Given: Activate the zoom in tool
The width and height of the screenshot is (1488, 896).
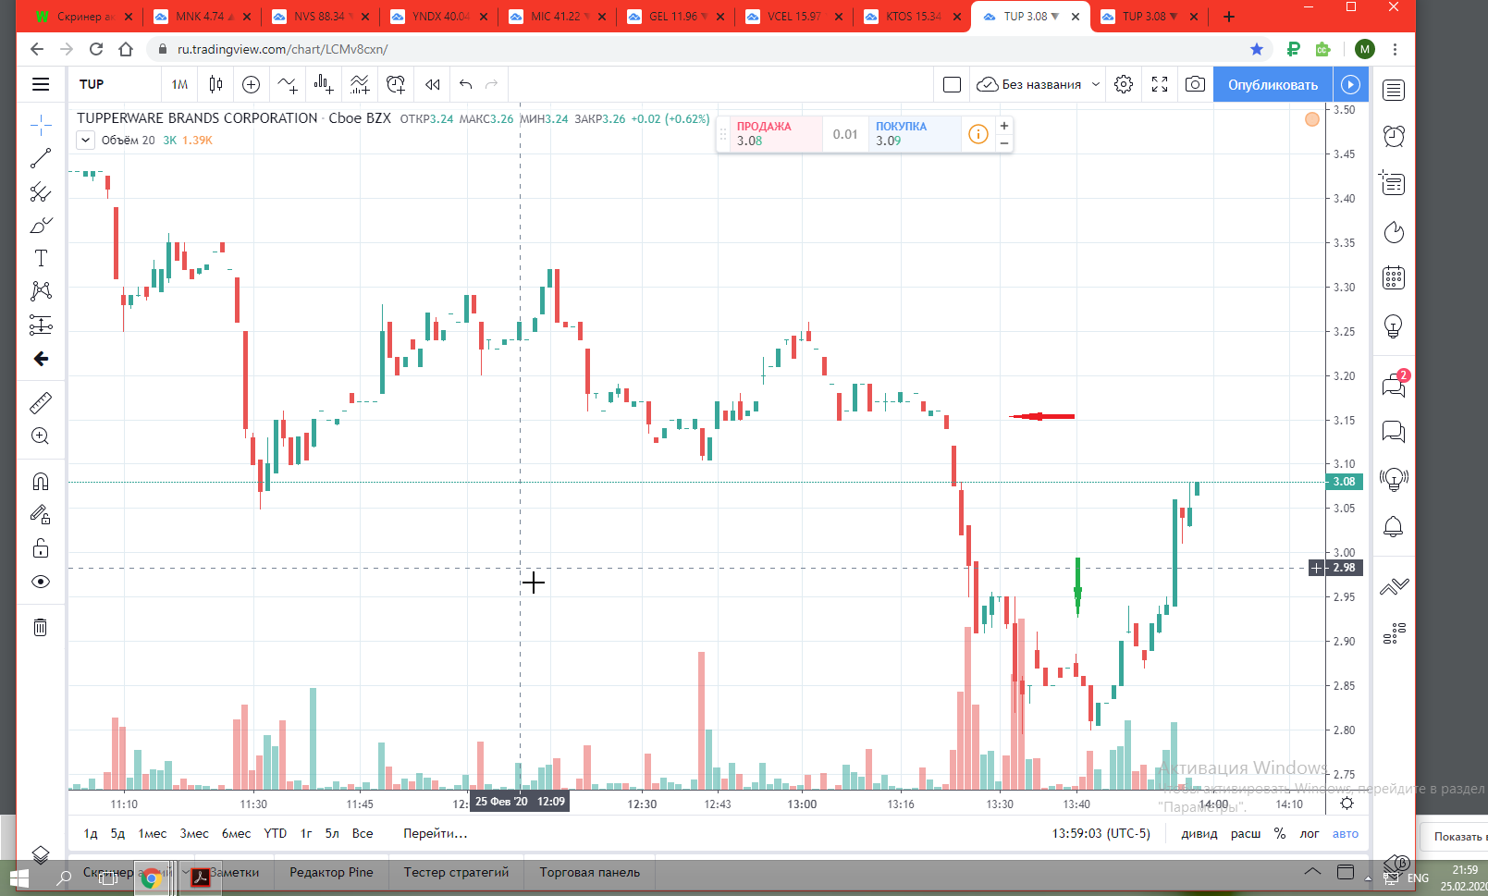Looking at the screenshot, I should 41,436.
